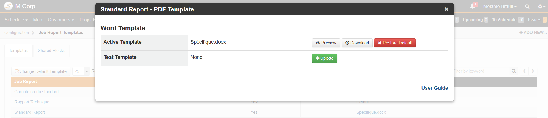Click the notification bell icon
Screen dimensions: 548x118
point(472,6)
